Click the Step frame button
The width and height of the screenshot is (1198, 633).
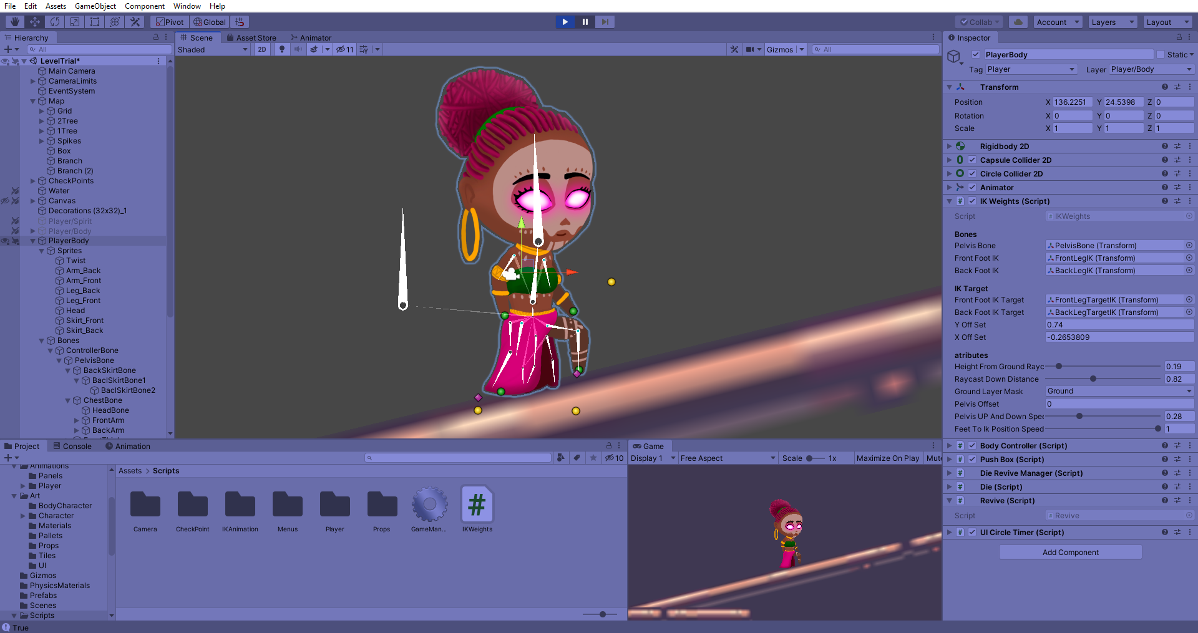[x=605, y=22]
